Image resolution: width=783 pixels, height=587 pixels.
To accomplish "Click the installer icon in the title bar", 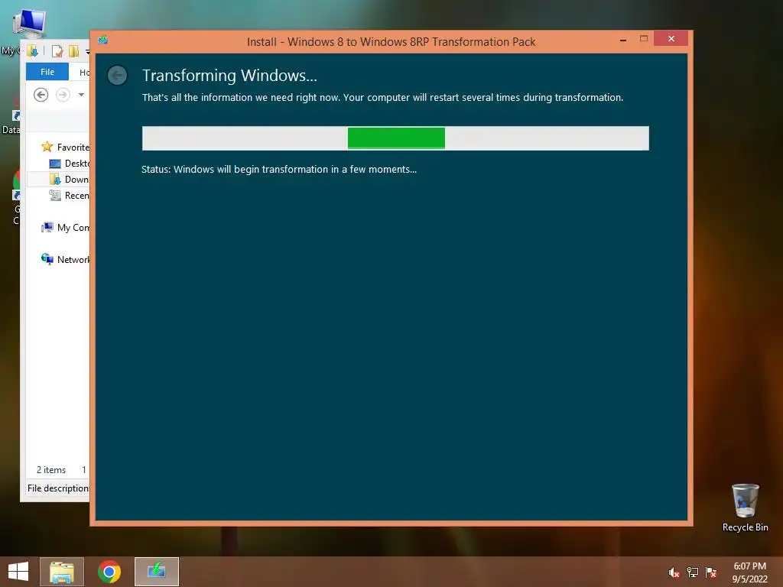I will coord(103,40).
